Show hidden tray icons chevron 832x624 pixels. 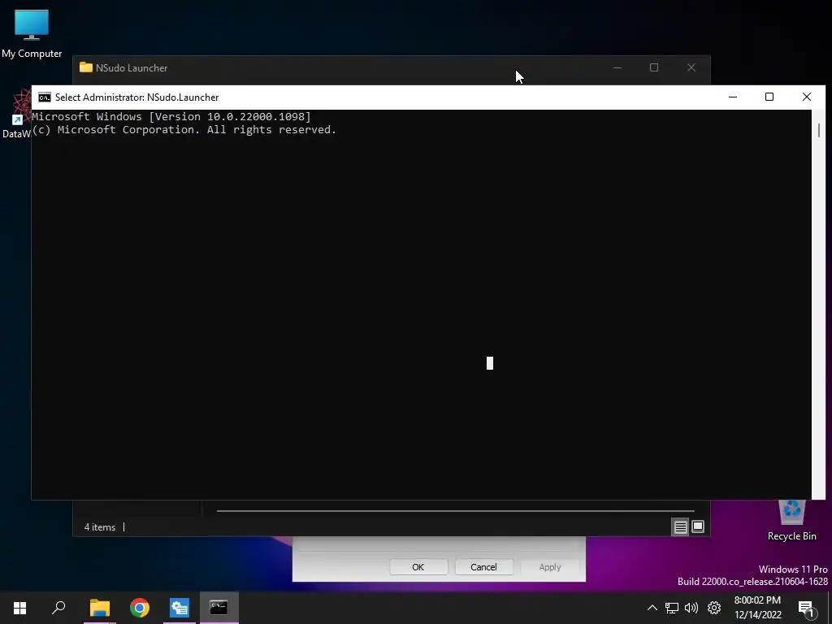click(x=652, y=608)
